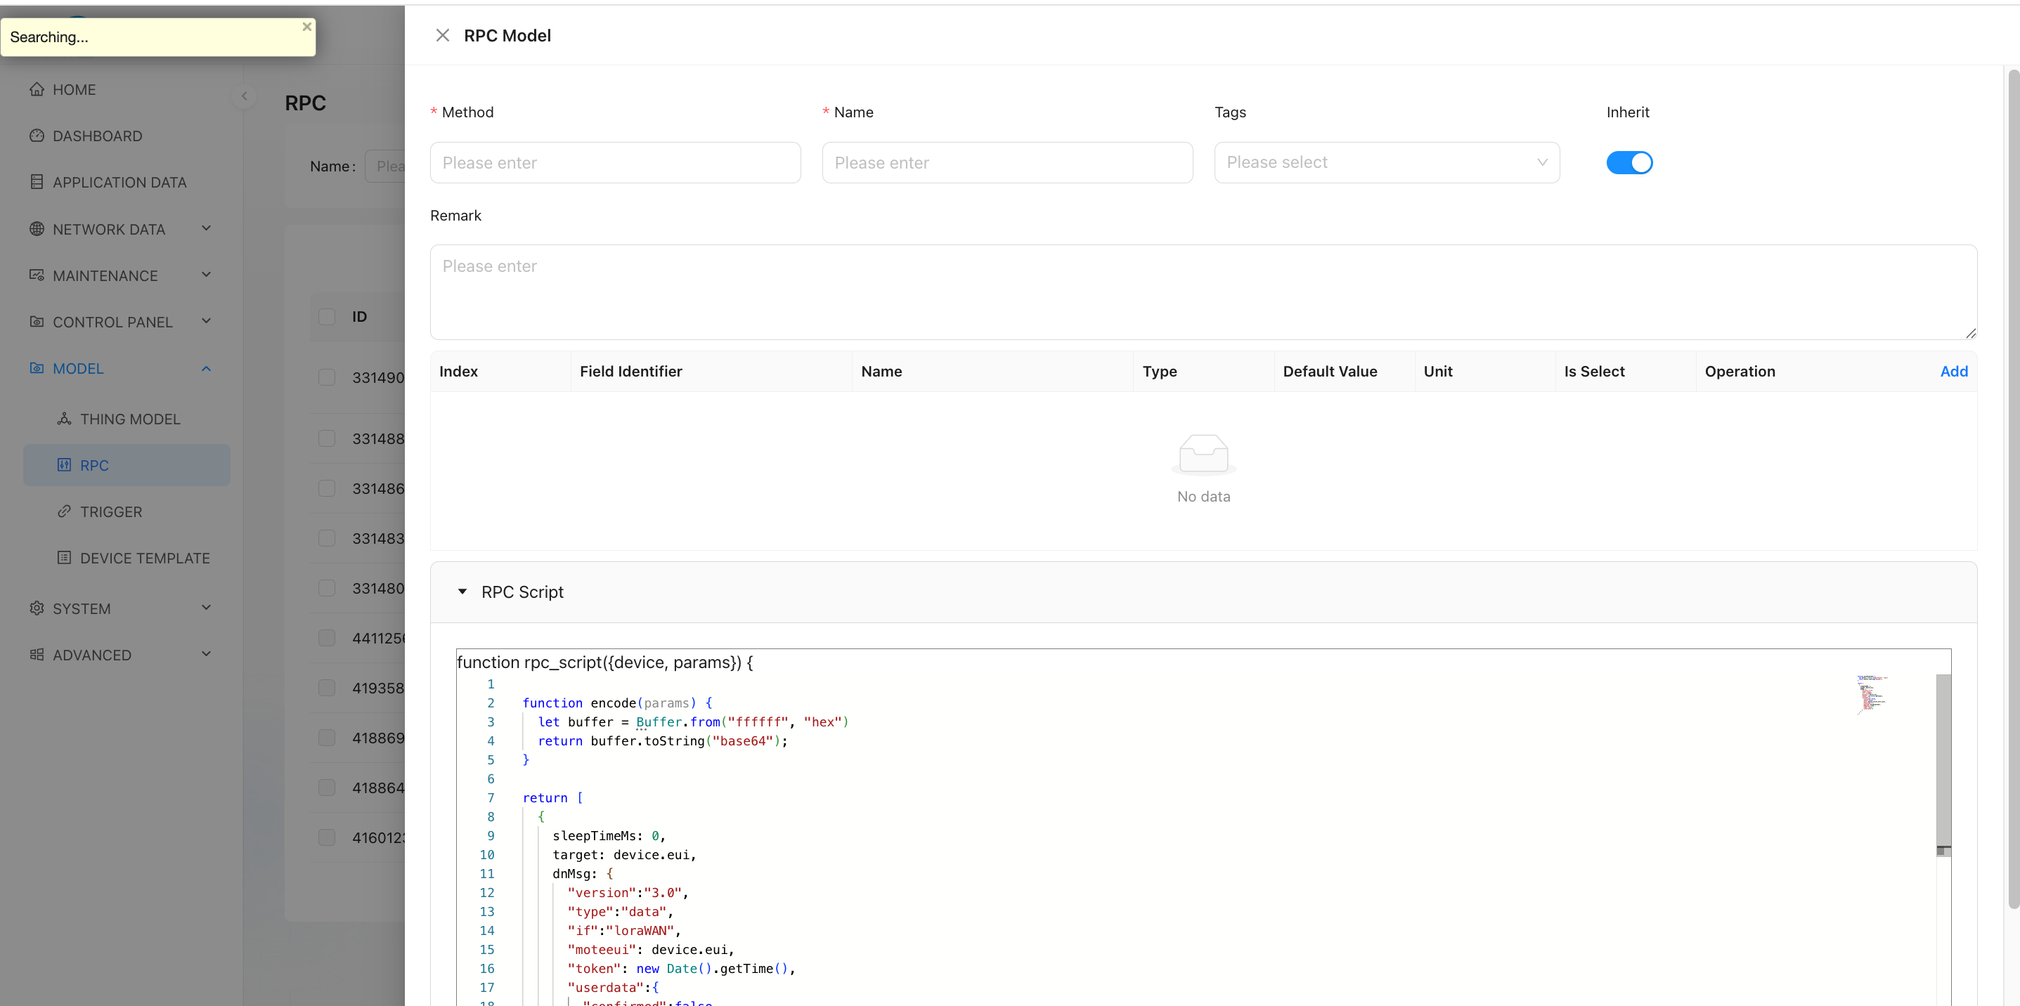Click the Trigger link icon
The width and height of the screenshot is (2020, 1006).
(x=64, y=511)
